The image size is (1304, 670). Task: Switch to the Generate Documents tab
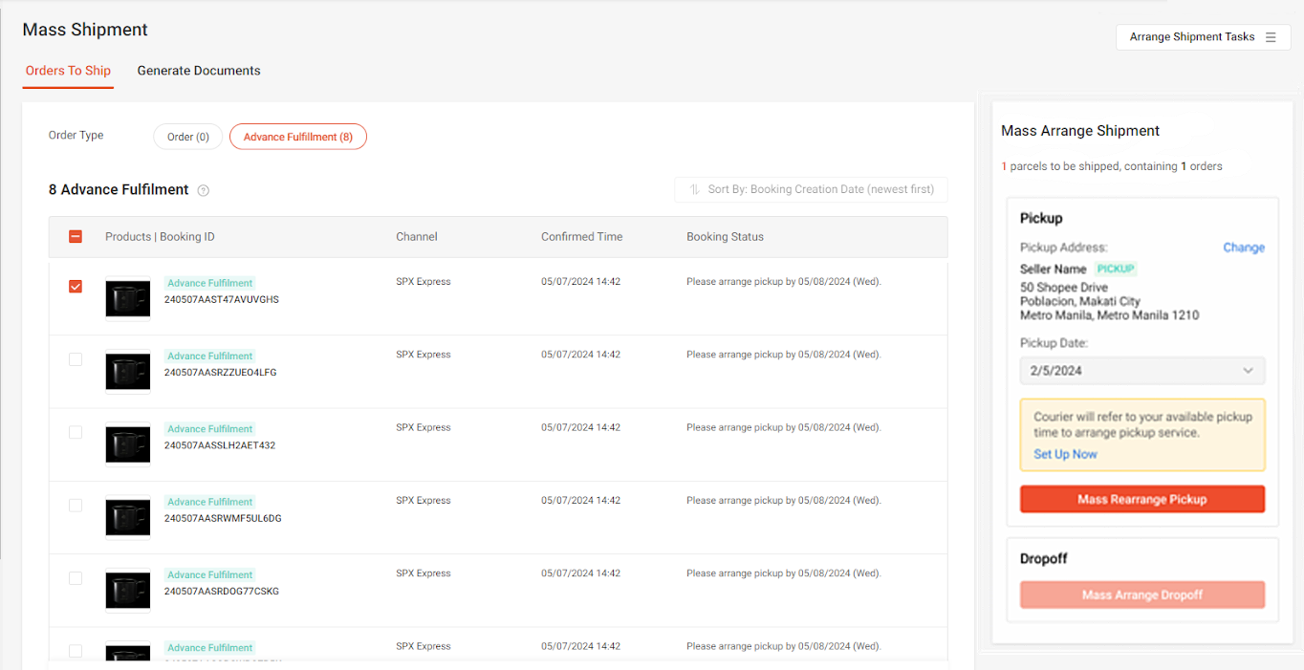pos(199,70)
